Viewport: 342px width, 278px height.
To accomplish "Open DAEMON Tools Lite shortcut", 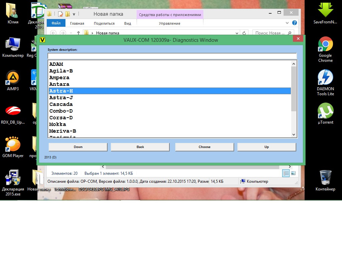I will pos(325,83).
